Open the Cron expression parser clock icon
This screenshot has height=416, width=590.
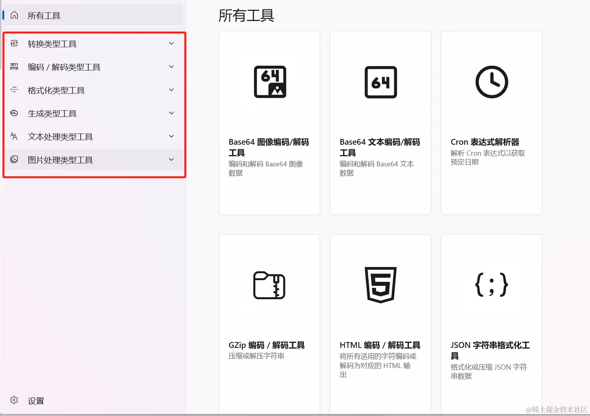(491, 82)
